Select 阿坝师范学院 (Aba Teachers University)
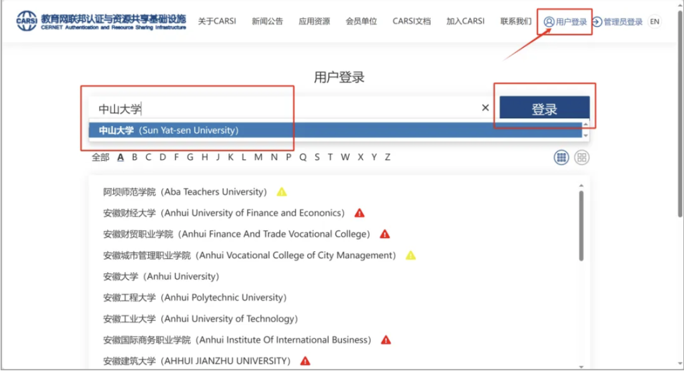684x372 pixels. coord(185,192)
